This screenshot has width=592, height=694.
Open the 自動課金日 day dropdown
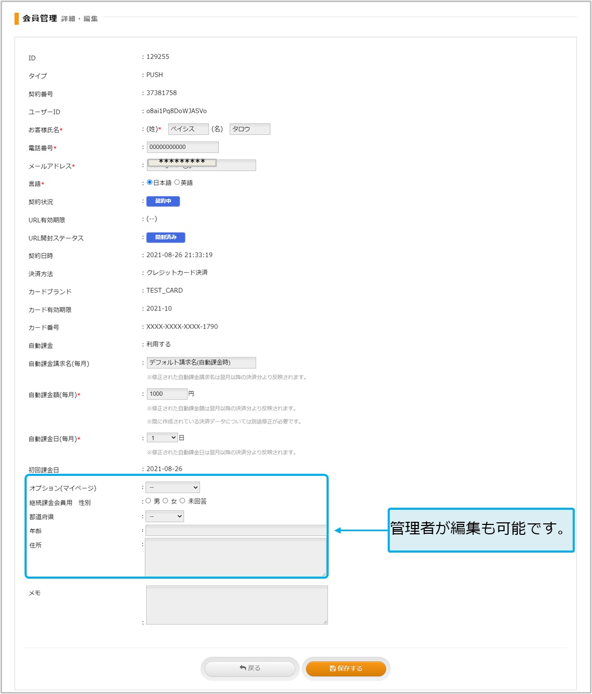[x=162, y=438]
